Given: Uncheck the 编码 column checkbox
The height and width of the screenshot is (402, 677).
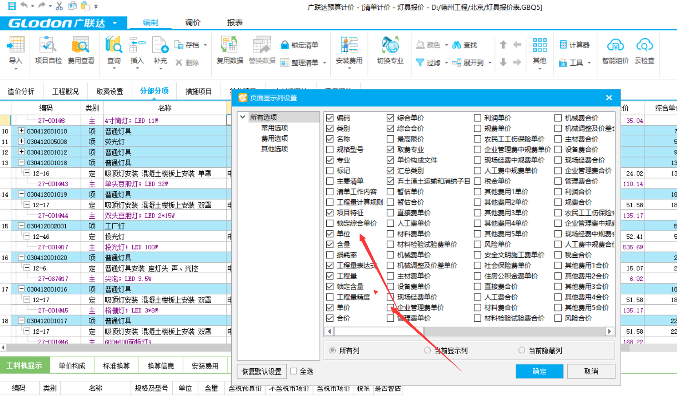Looking at the screenshot, I should (330, 118).
